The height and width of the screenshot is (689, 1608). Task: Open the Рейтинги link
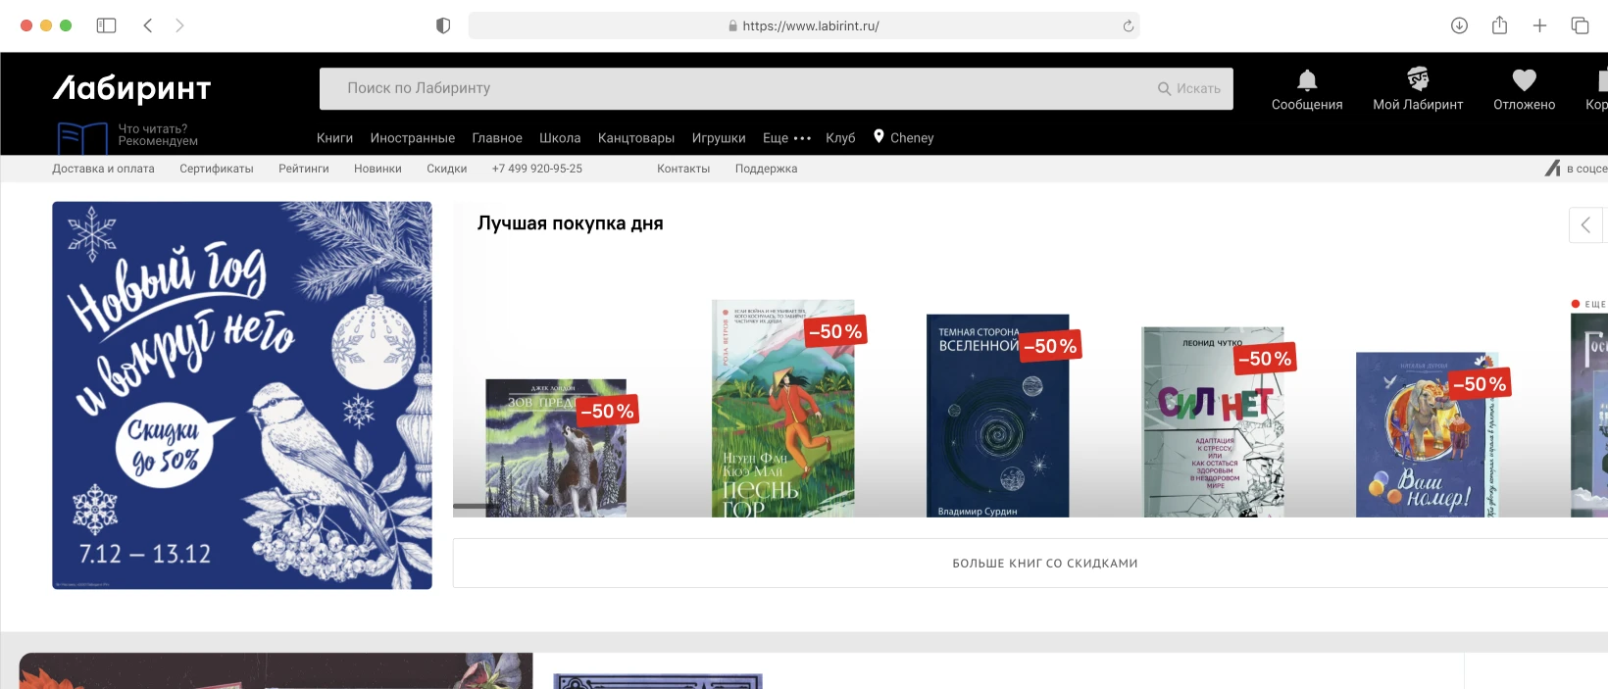304,169
